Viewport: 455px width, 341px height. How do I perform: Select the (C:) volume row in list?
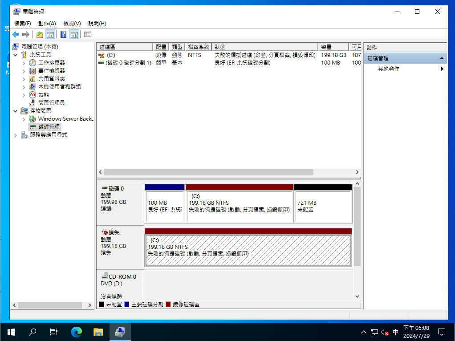229,55
